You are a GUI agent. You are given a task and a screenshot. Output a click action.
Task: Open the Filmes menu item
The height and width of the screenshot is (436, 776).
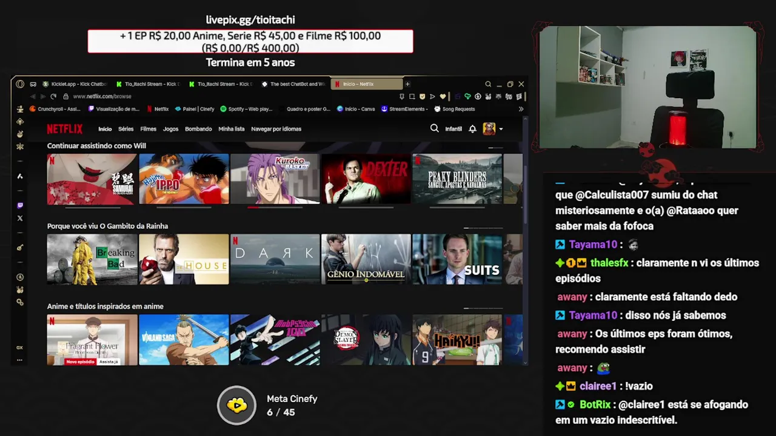pyautogui.click(x=149, y=129)
